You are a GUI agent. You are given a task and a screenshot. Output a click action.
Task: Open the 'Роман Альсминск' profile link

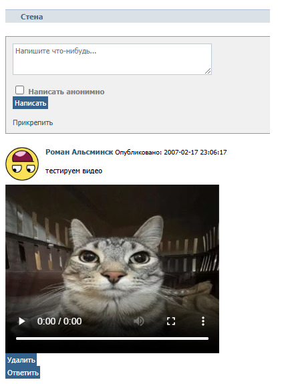point(80,152)
